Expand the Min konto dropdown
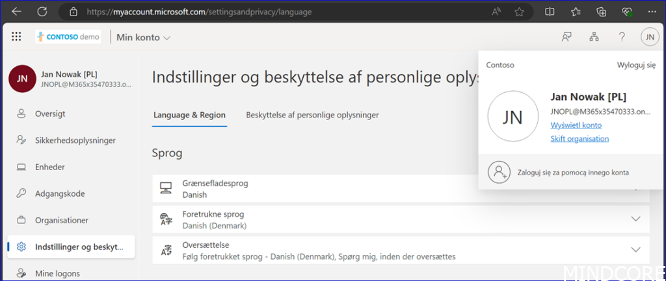Image resolution: width=666 pixels, height=281 pixels. coord(143,38)
